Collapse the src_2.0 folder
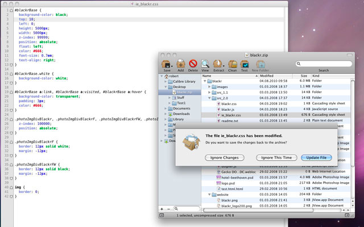This screenshot has width=364, height=227. 210,98
